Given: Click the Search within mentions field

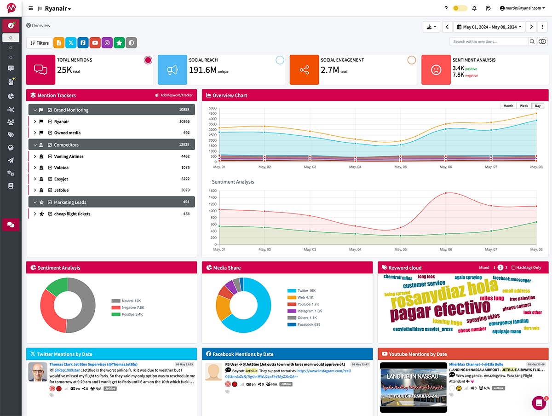Looking at the screenshot, I should pos(489,41).
